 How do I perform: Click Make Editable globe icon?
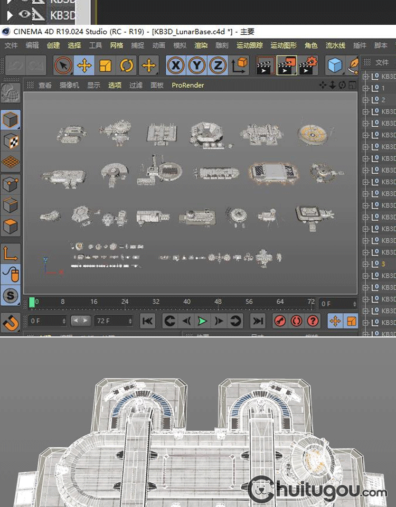point(11,93)
